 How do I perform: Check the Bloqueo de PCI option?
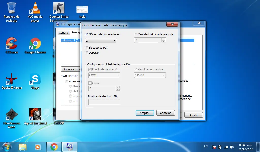point(87,48)
